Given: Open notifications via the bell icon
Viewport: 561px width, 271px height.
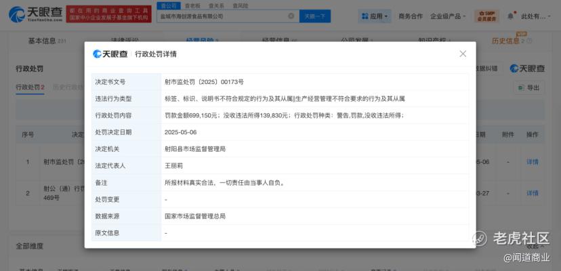Looking at the screenshot, I should 511,16.
